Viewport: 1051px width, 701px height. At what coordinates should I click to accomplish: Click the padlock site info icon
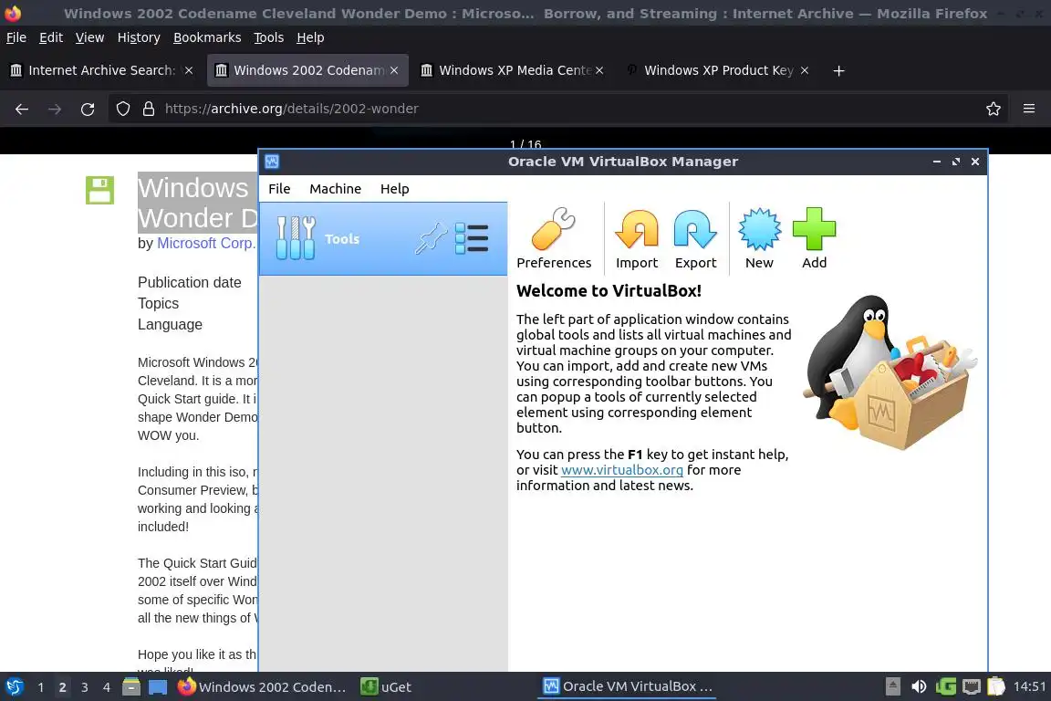149,109
